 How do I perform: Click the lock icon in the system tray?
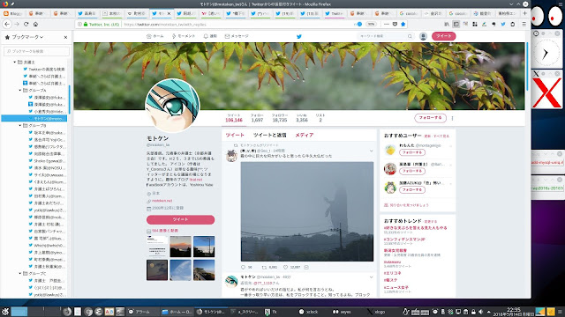pos(473,312)
